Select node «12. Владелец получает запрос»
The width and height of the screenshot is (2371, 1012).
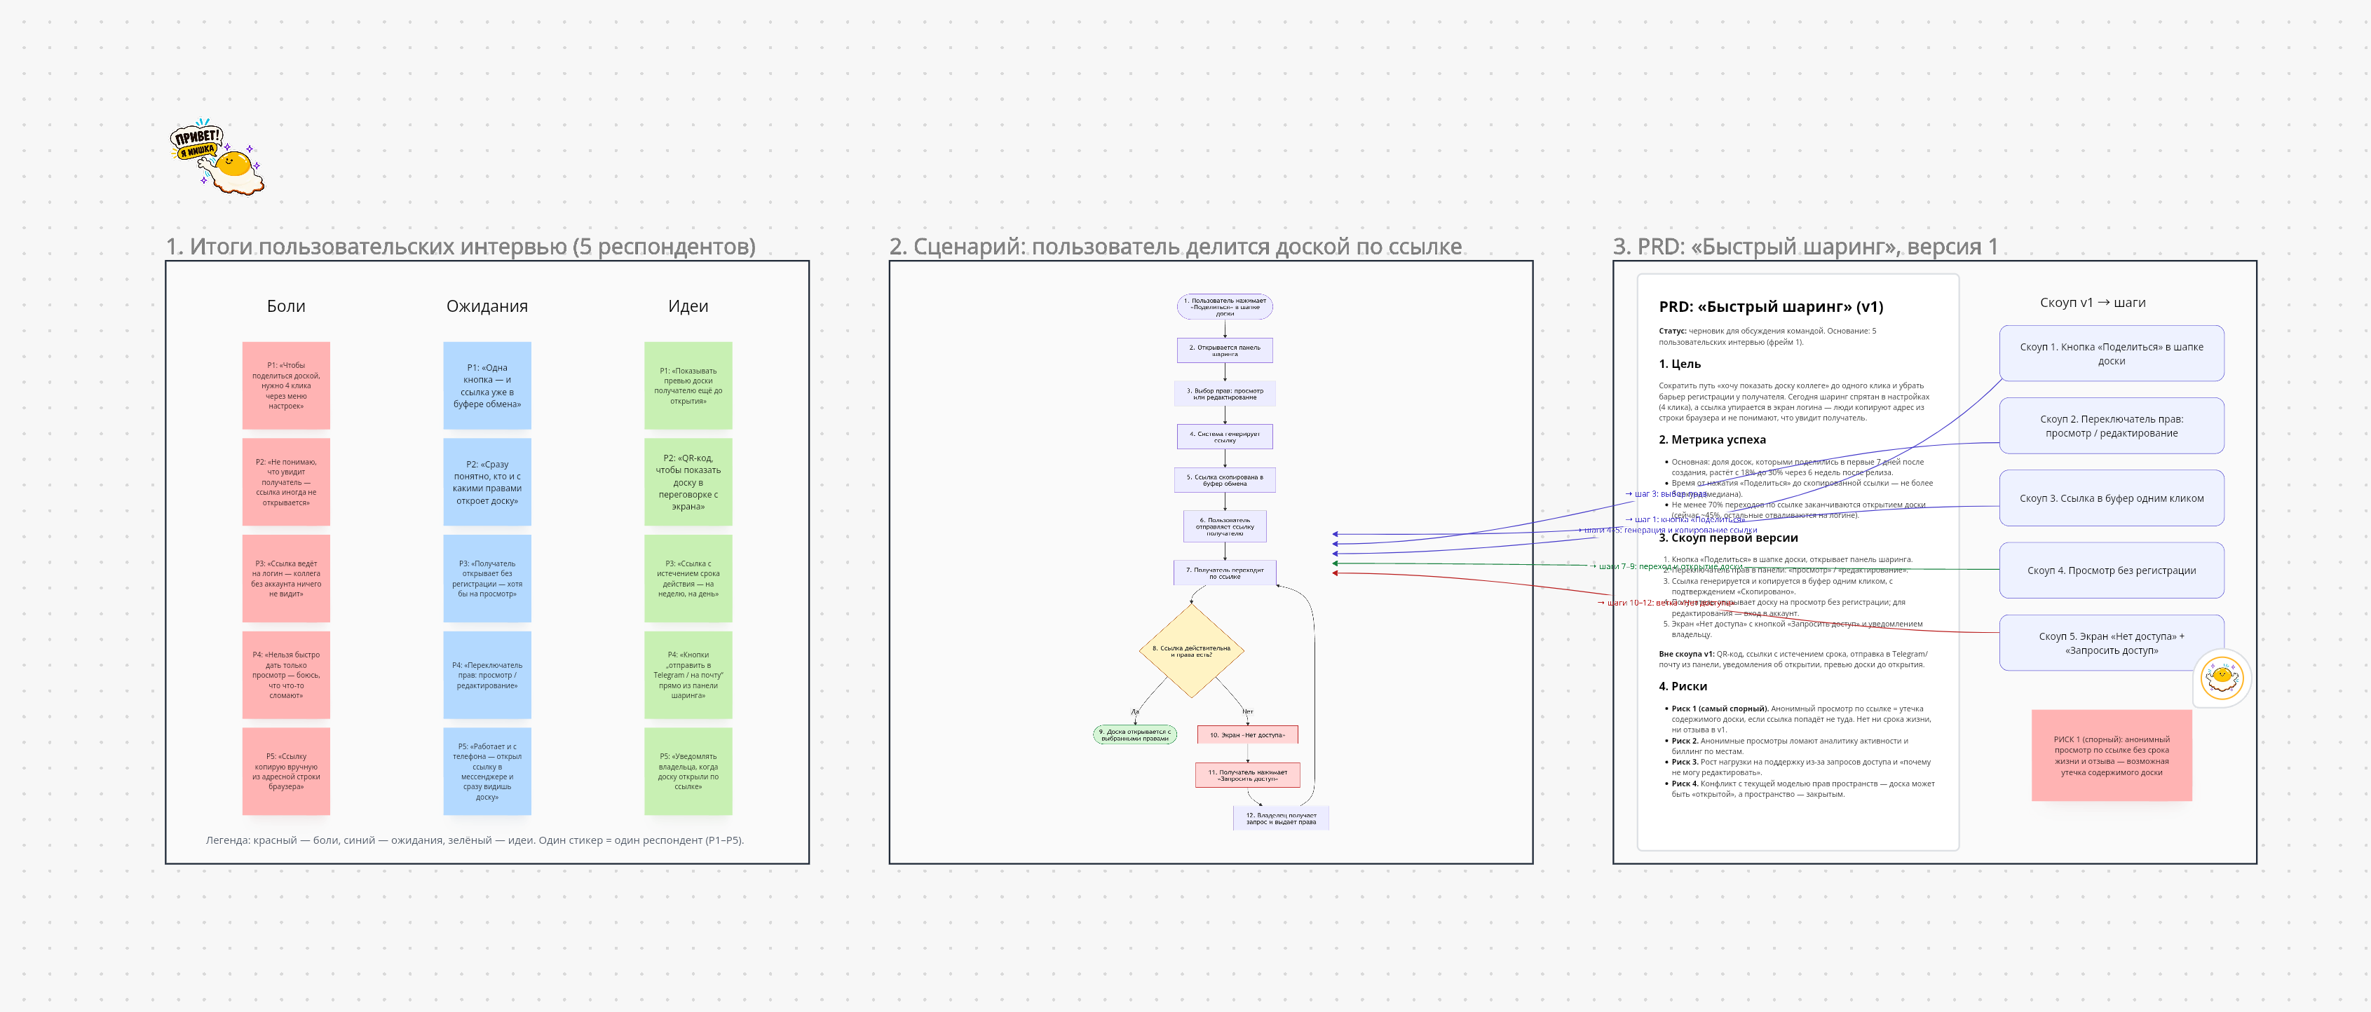1282,818
